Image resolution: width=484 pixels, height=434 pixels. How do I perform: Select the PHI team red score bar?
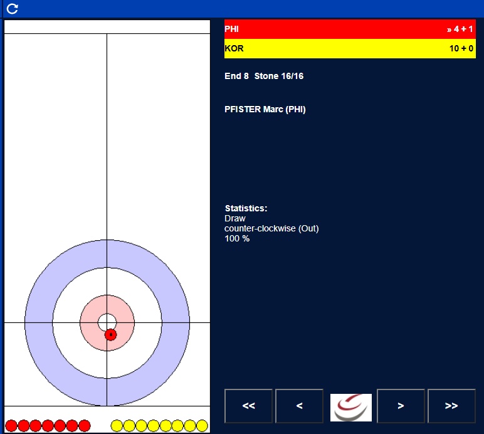click(350, 29)
